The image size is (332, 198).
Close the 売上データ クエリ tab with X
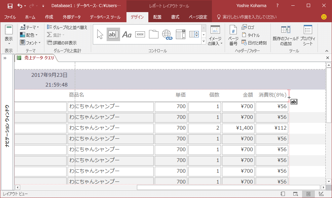click(328, 58)
